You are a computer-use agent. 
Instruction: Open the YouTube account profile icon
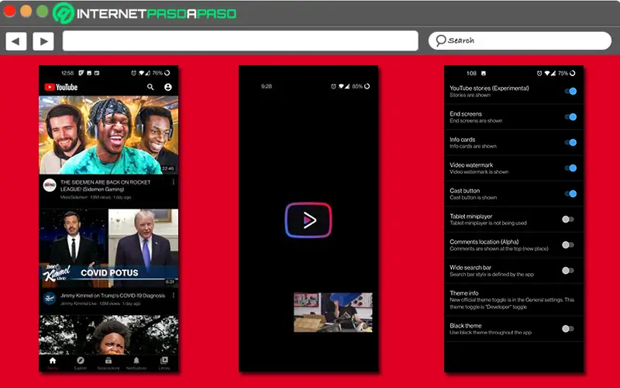(168, 87)
